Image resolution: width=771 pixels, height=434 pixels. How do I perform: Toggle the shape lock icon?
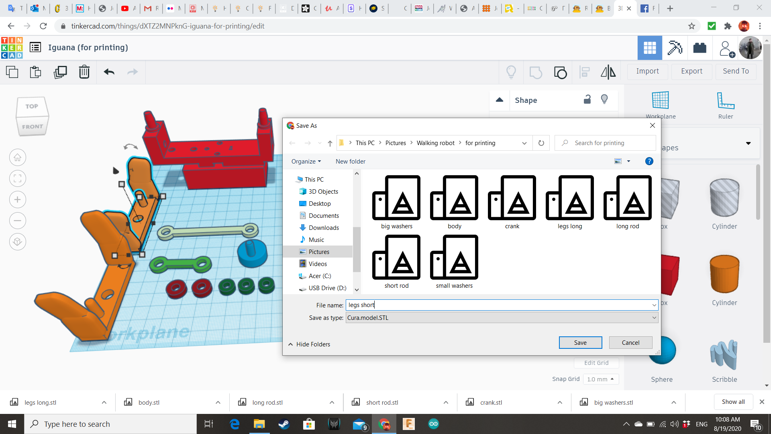click(587, 100)
